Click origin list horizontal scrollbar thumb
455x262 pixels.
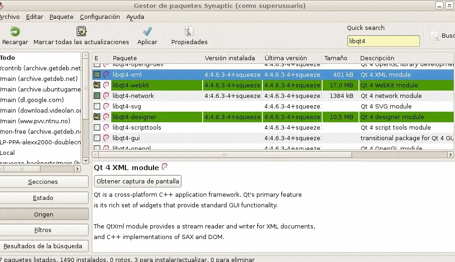pyautogui.click(x=22, y=169)
